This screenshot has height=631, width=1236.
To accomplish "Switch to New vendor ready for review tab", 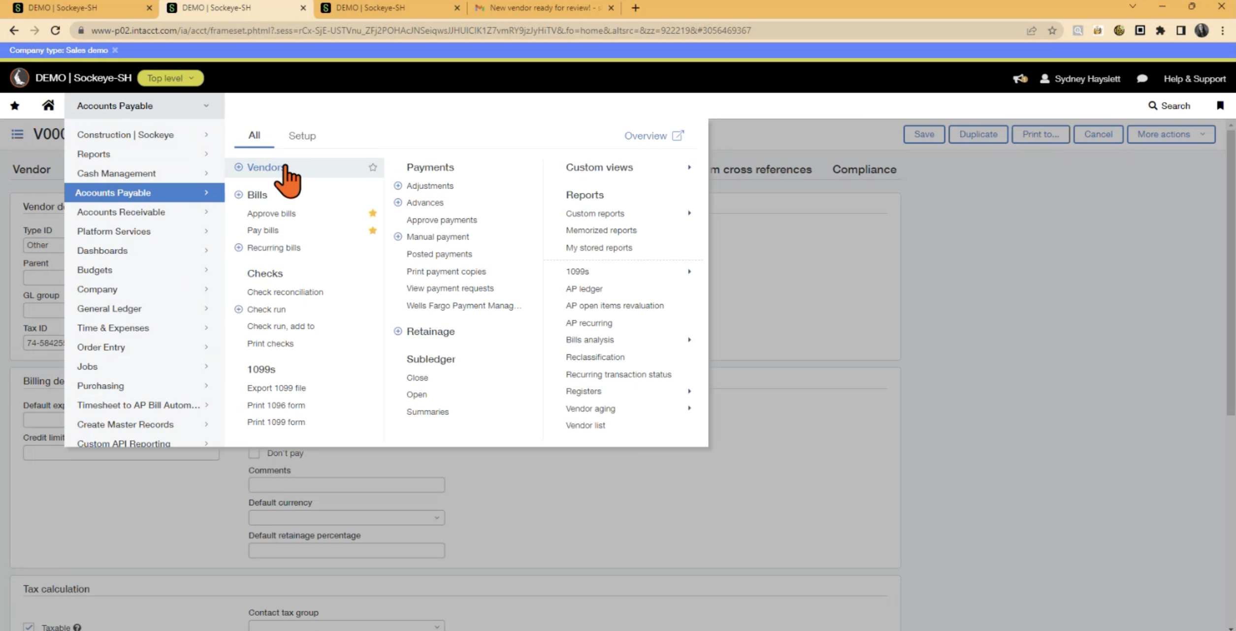I will pyautogui.click(x=544, y=8).
